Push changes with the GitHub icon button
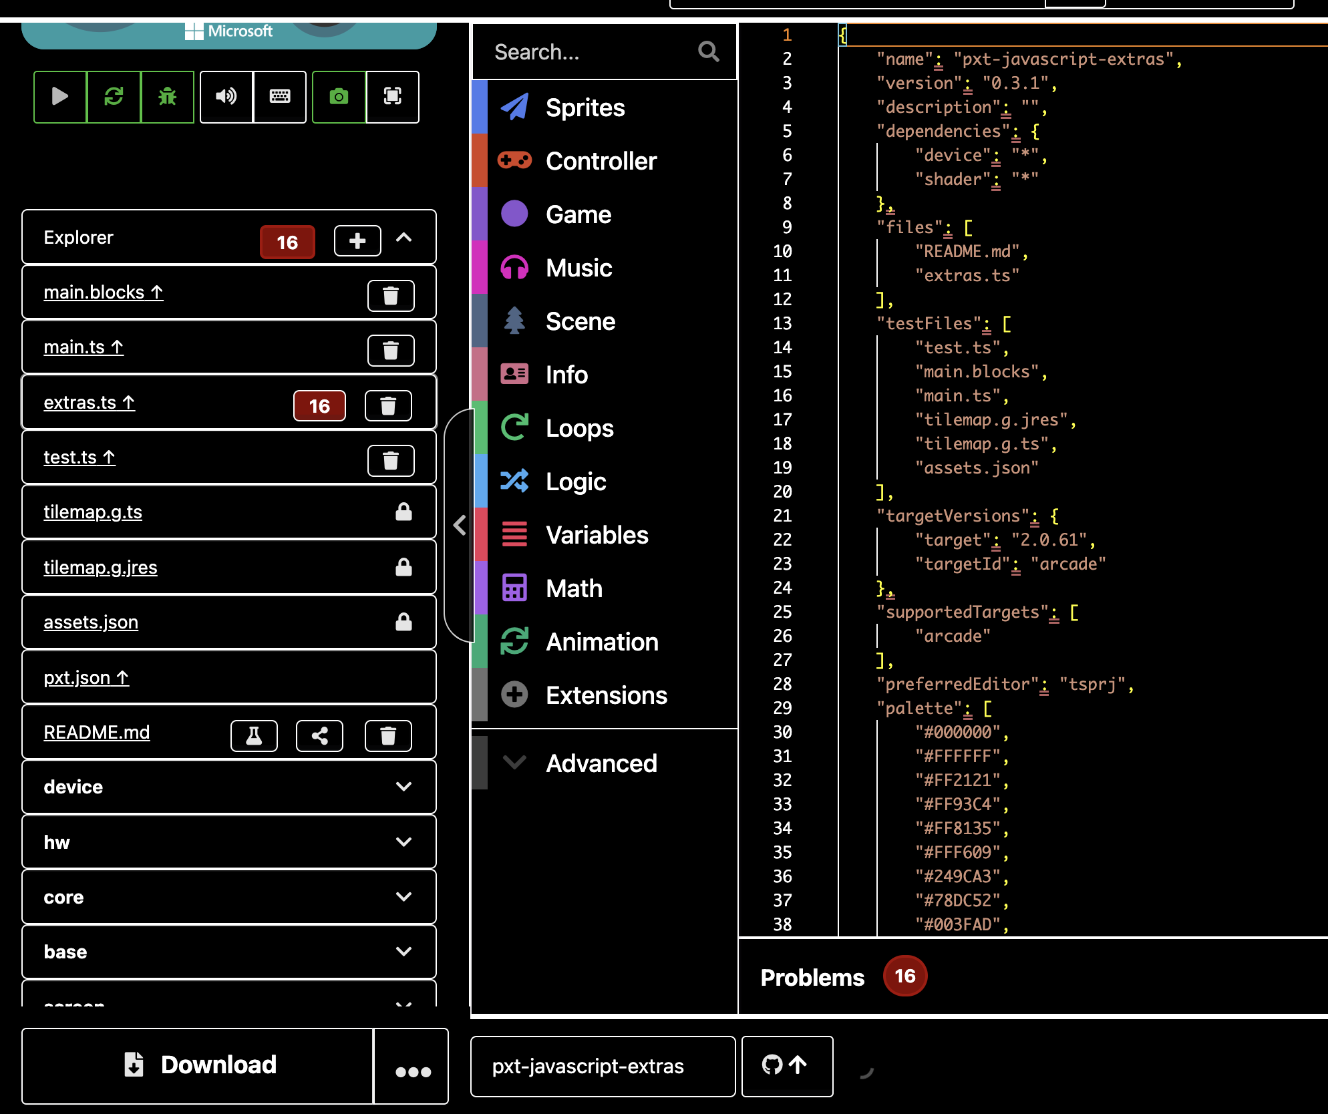Viewport: 1328px width, 1114px height. (786, 1065)
